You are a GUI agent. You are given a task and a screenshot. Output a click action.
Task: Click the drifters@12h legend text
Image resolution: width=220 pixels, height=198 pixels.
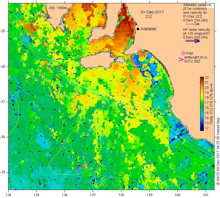tap(196, 57)
